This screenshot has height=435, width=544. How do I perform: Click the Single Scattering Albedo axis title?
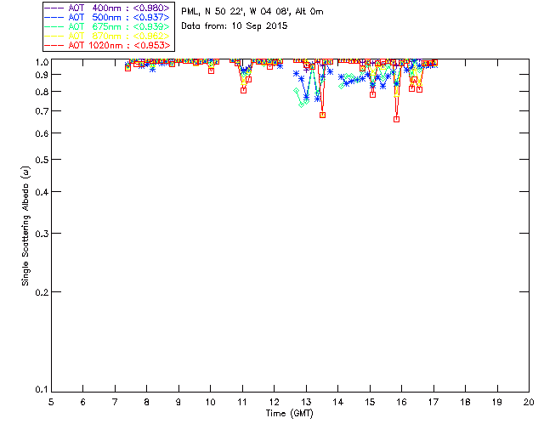[25, 226]
